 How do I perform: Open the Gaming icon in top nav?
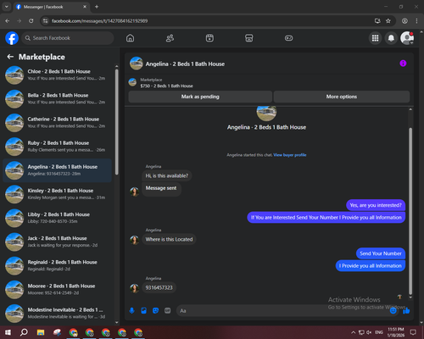(x=288, y=38)
